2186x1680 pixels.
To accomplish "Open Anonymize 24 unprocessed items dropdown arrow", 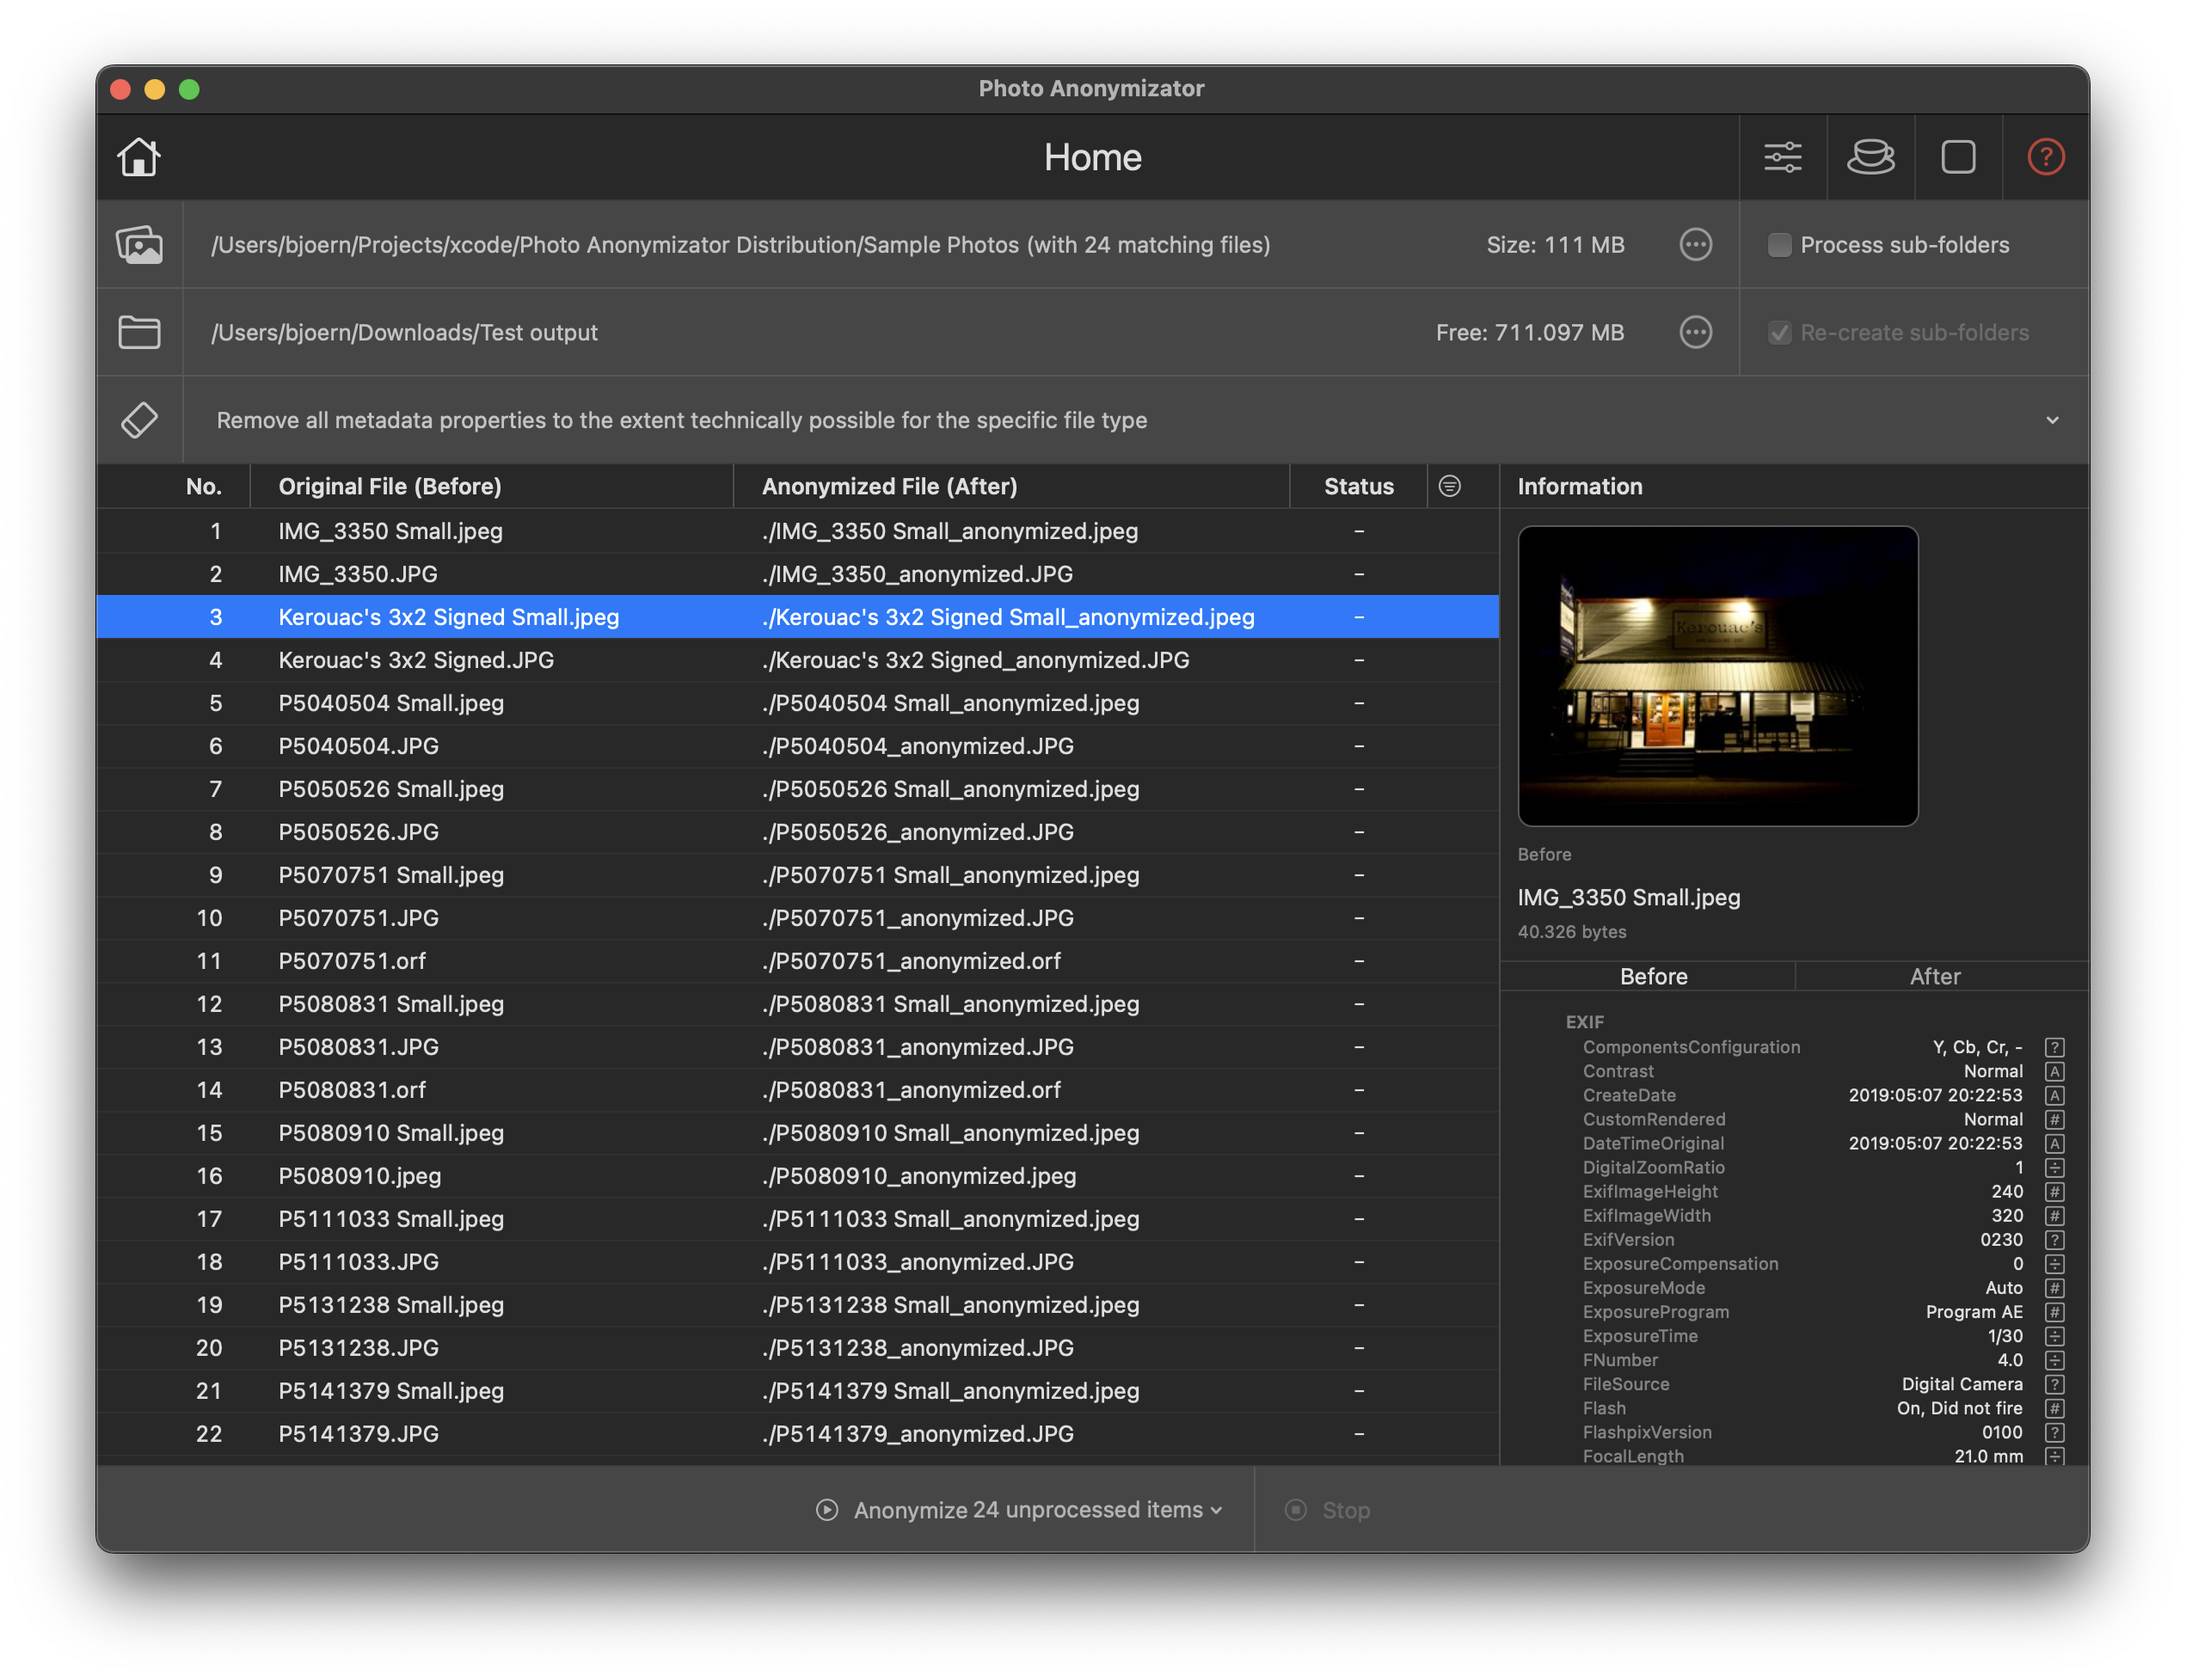I will point(1216,1510).
